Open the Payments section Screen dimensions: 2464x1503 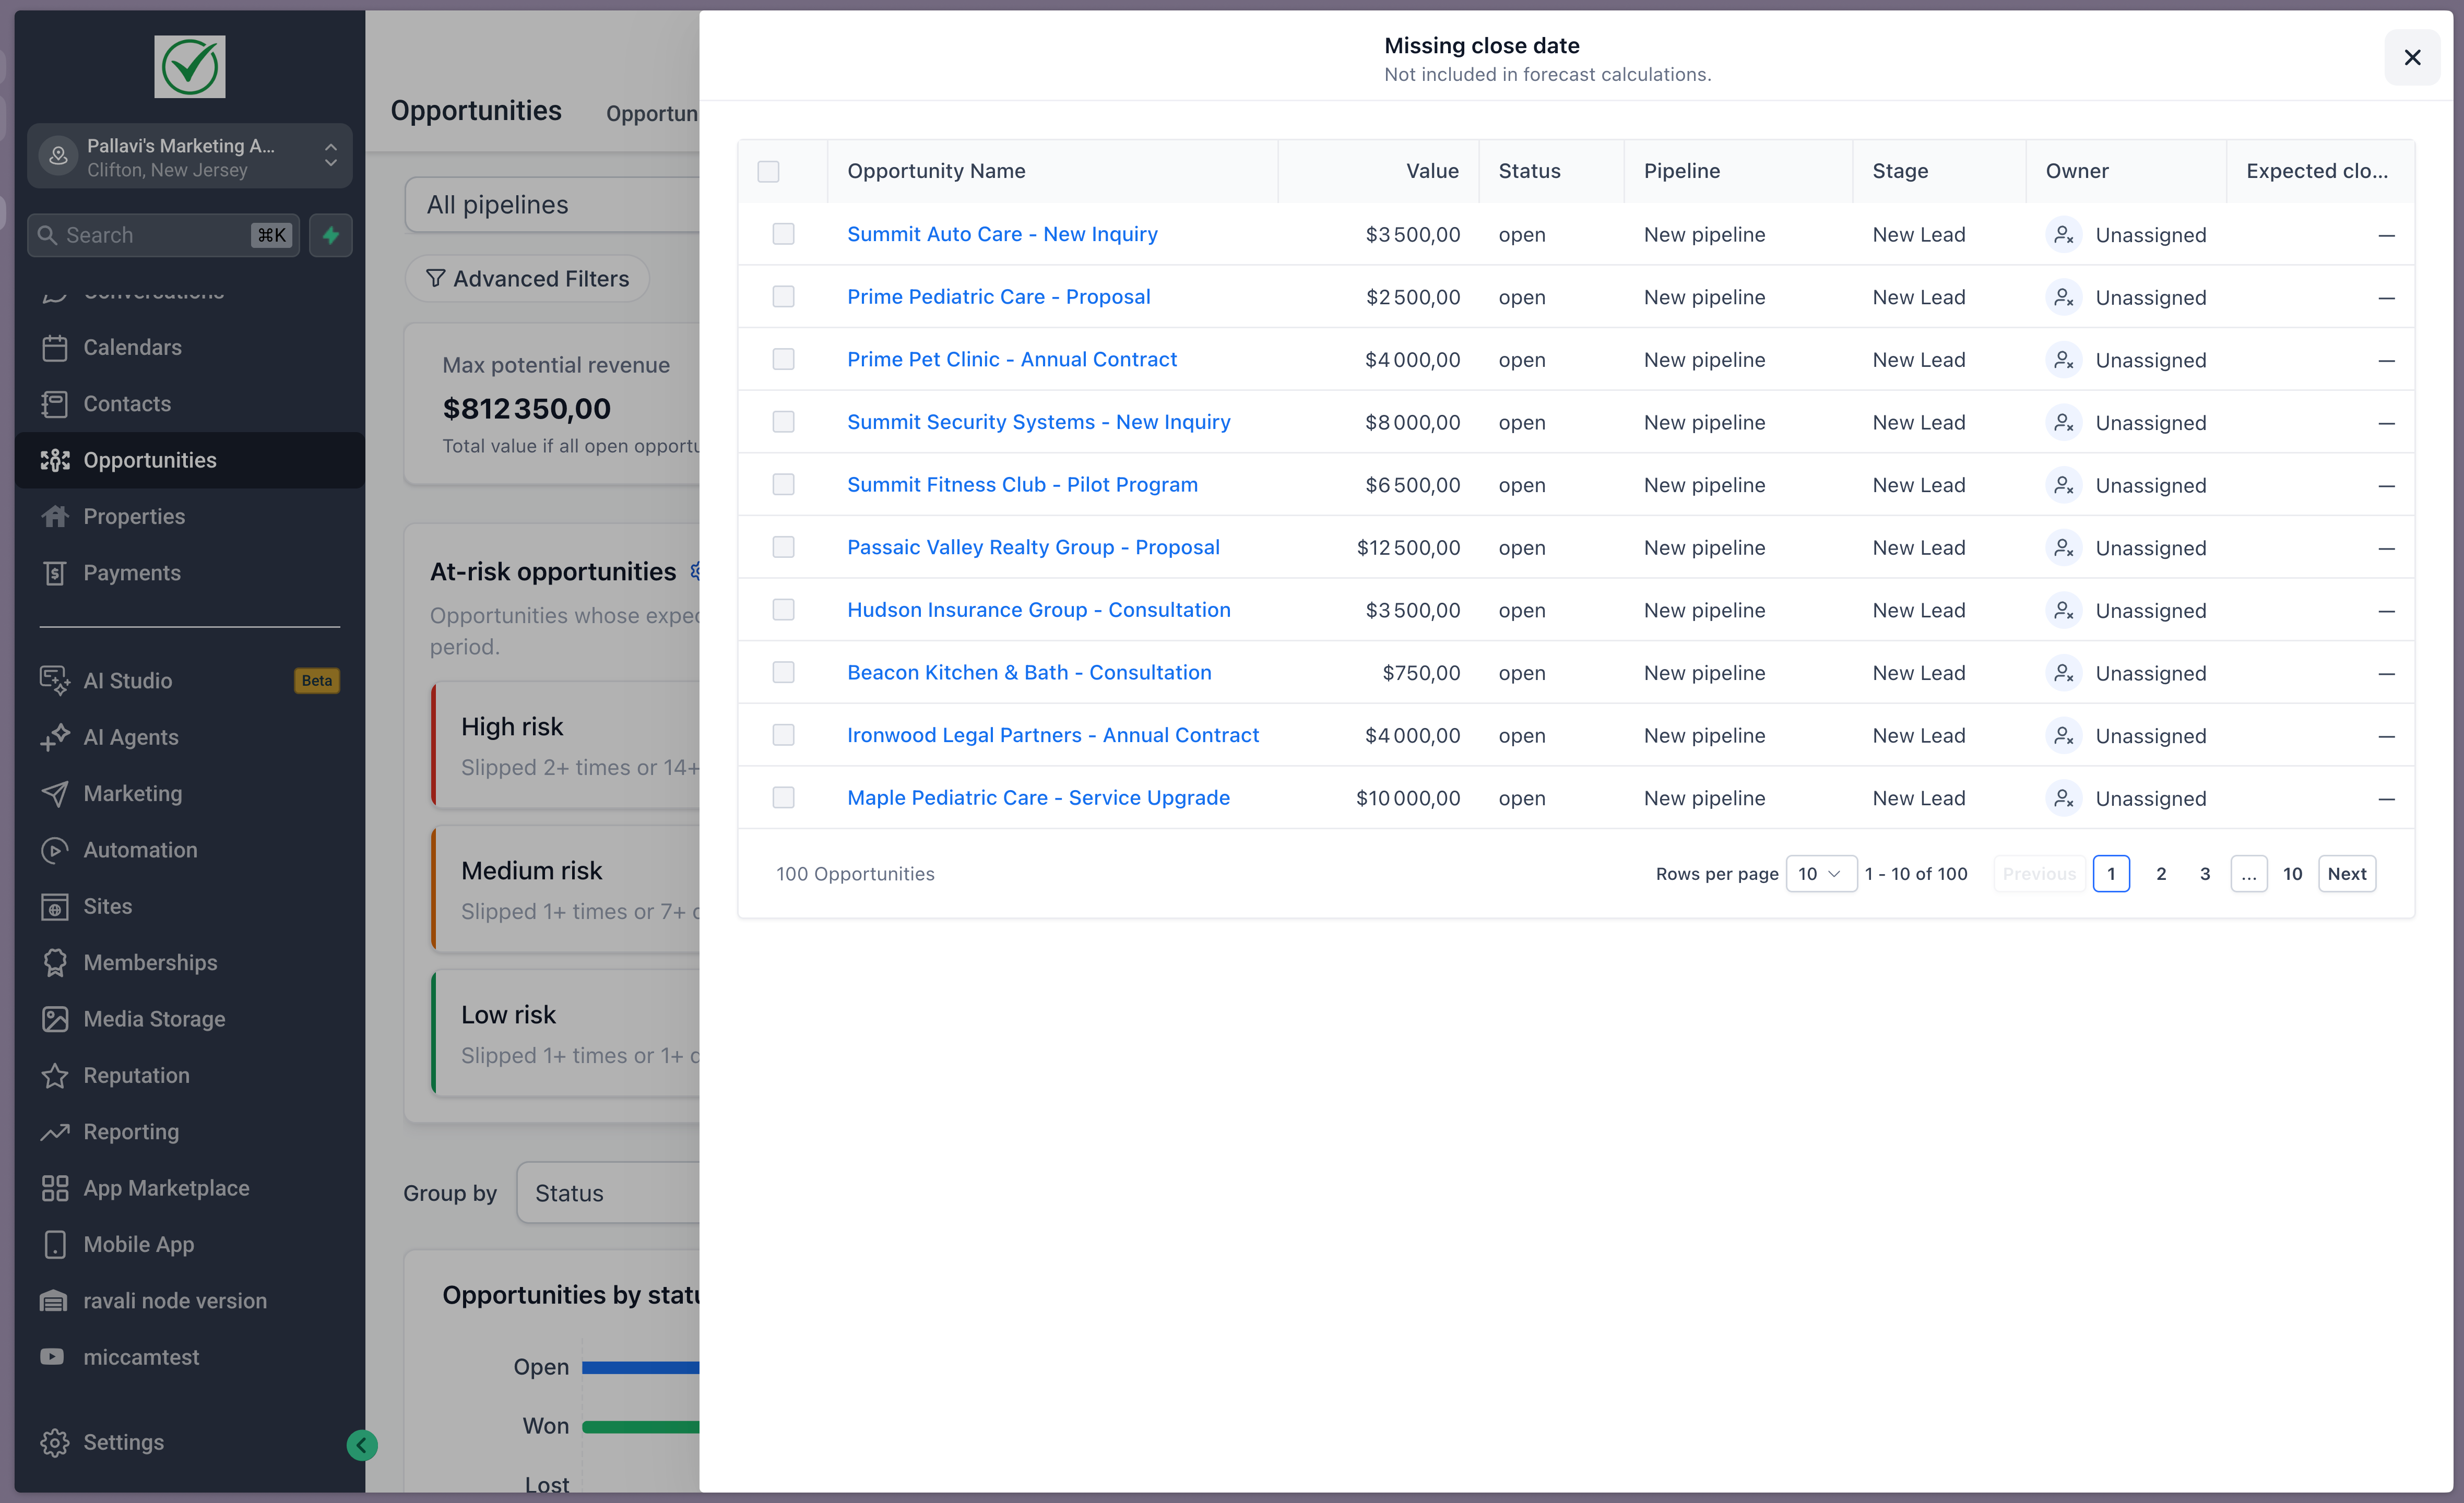(x=131, y=572)
